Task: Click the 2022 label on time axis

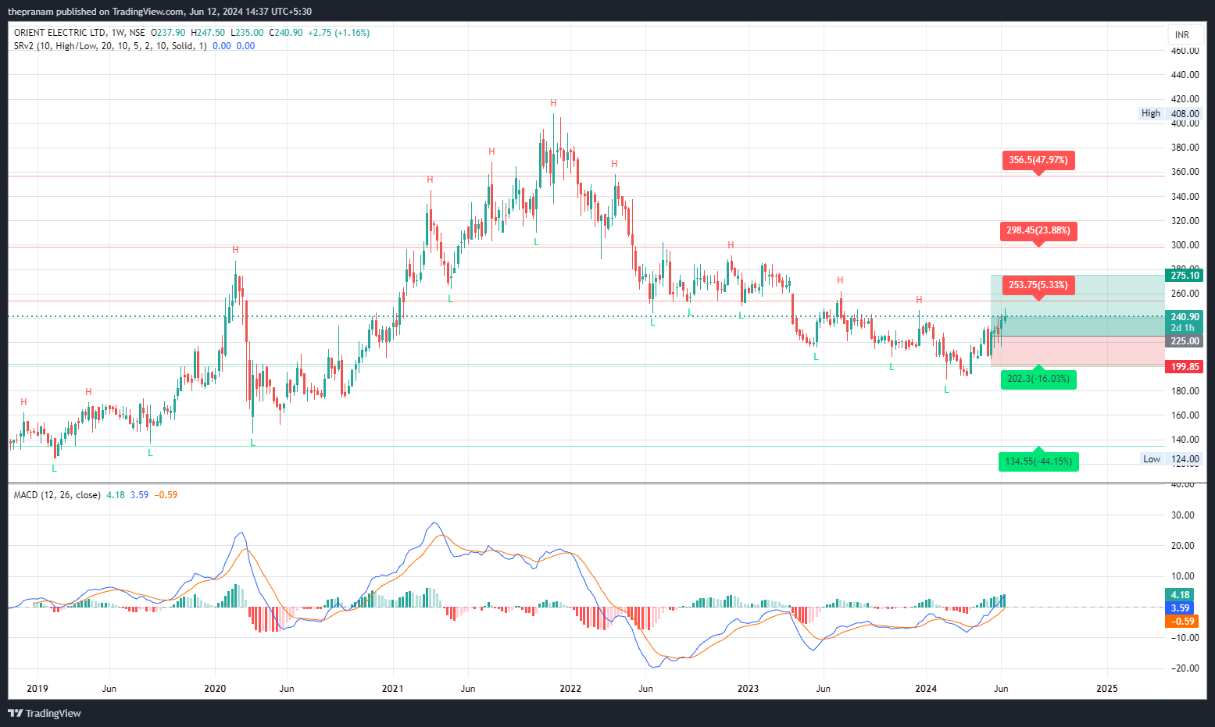Action: coord(570,689)
